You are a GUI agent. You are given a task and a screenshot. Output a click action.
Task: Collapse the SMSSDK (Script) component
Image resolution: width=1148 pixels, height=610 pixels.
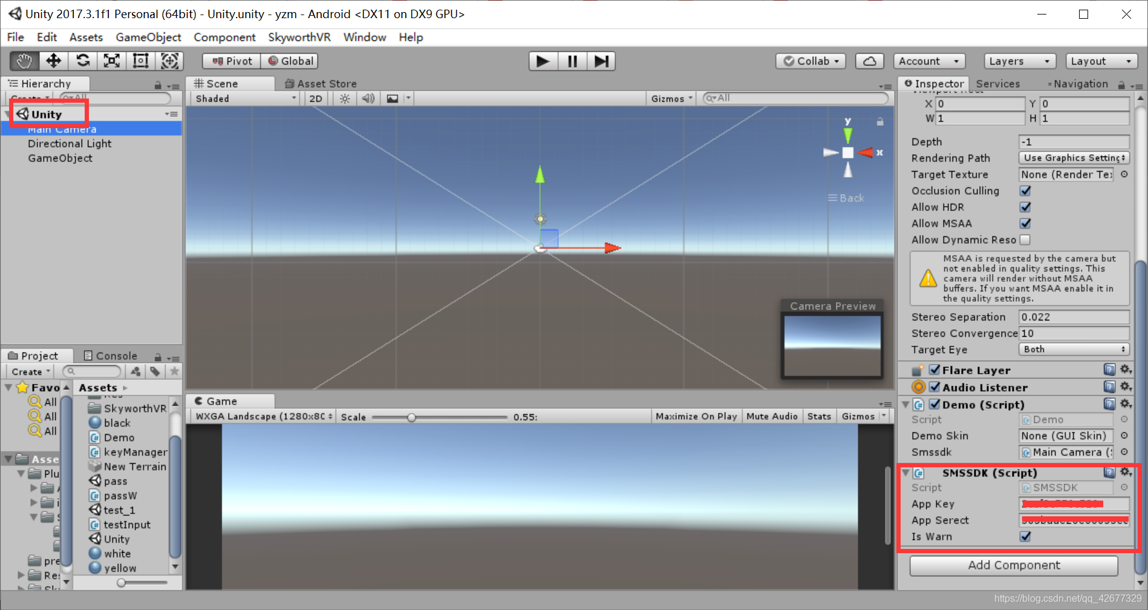click(x=905, y=473)
